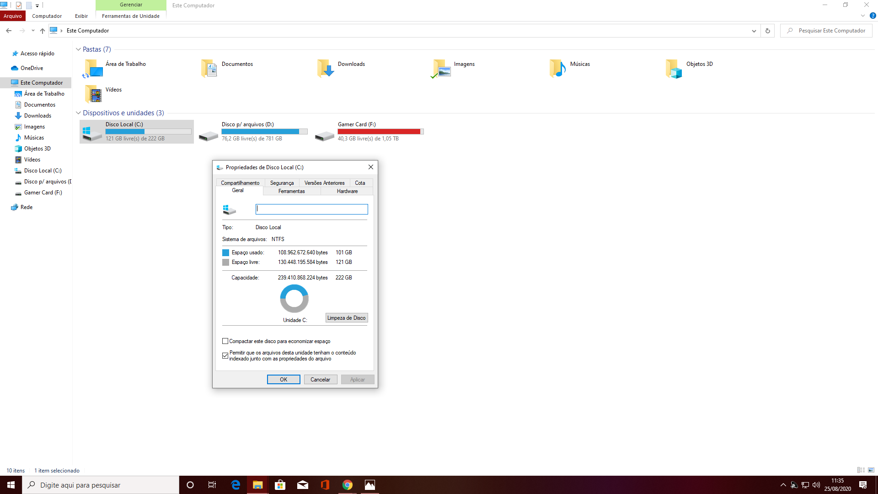Show hidden system tray icons
The height and width of the screenshot is (494, 878).
pos(783,485)
